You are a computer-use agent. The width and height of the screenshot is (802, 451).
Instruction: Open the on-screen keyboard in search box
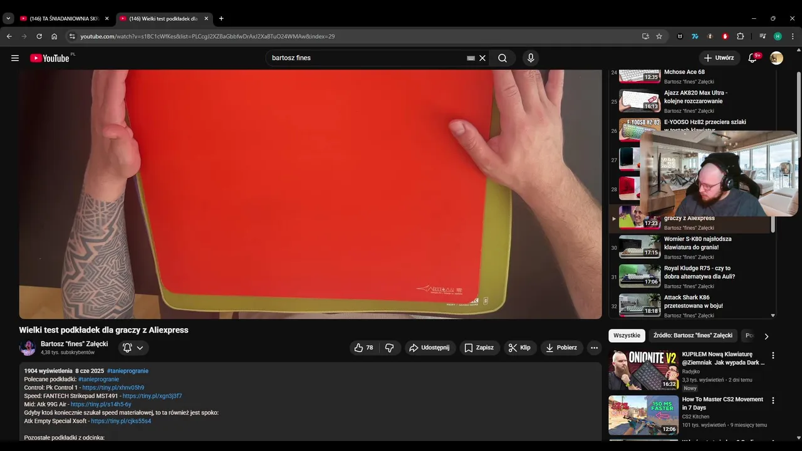471,58
